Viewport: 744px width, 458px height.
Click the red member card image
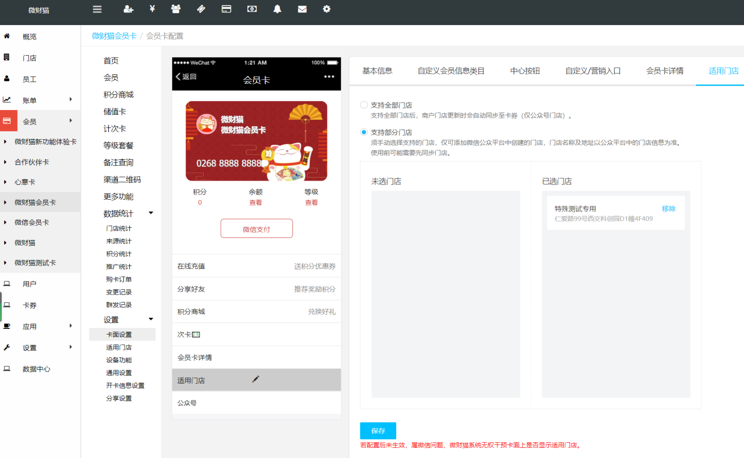pos(256,141)
